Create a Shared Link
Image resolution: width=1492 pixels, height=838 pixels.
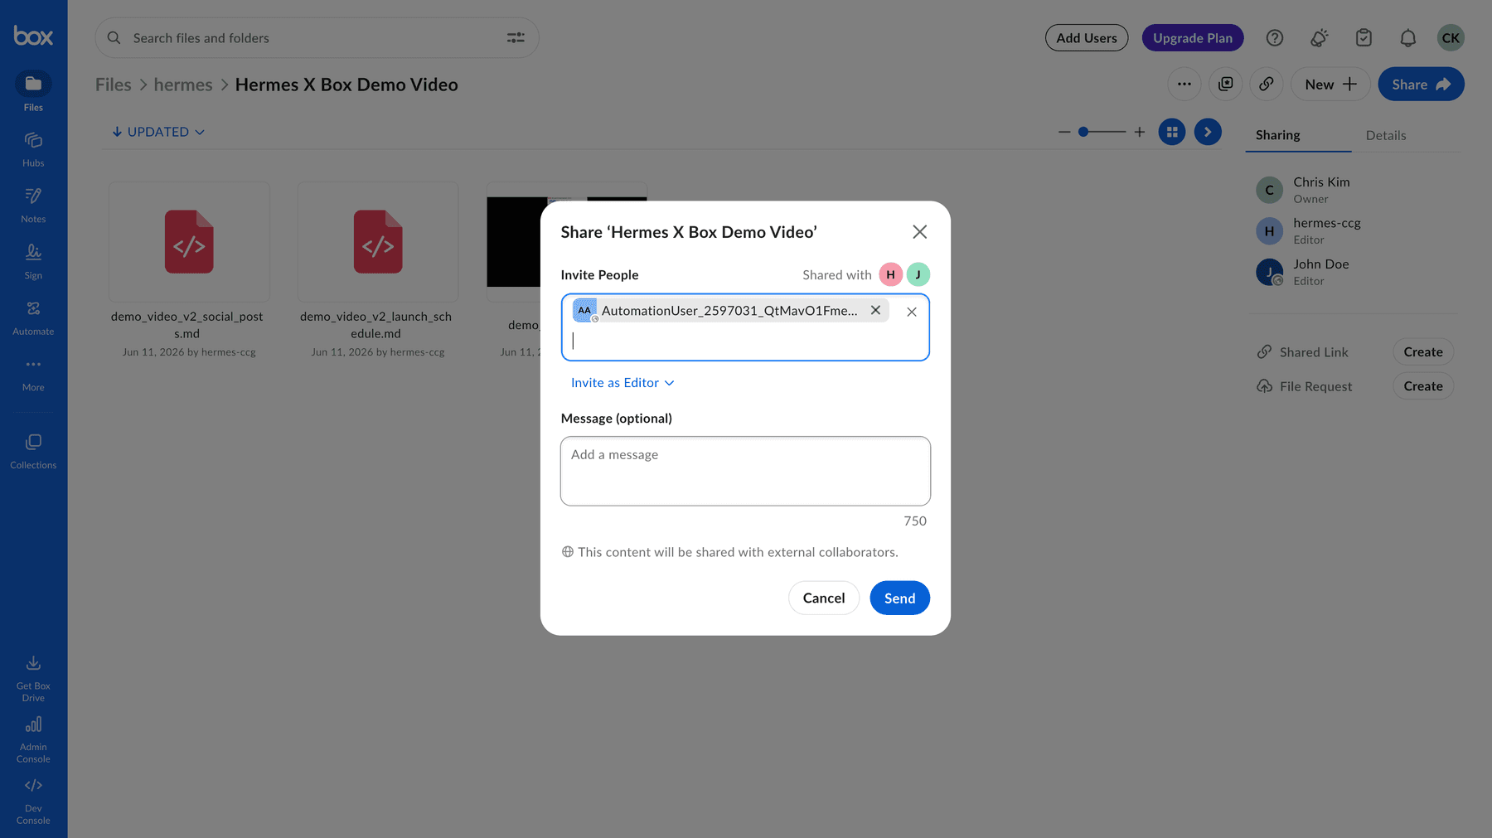(1422, 352)
